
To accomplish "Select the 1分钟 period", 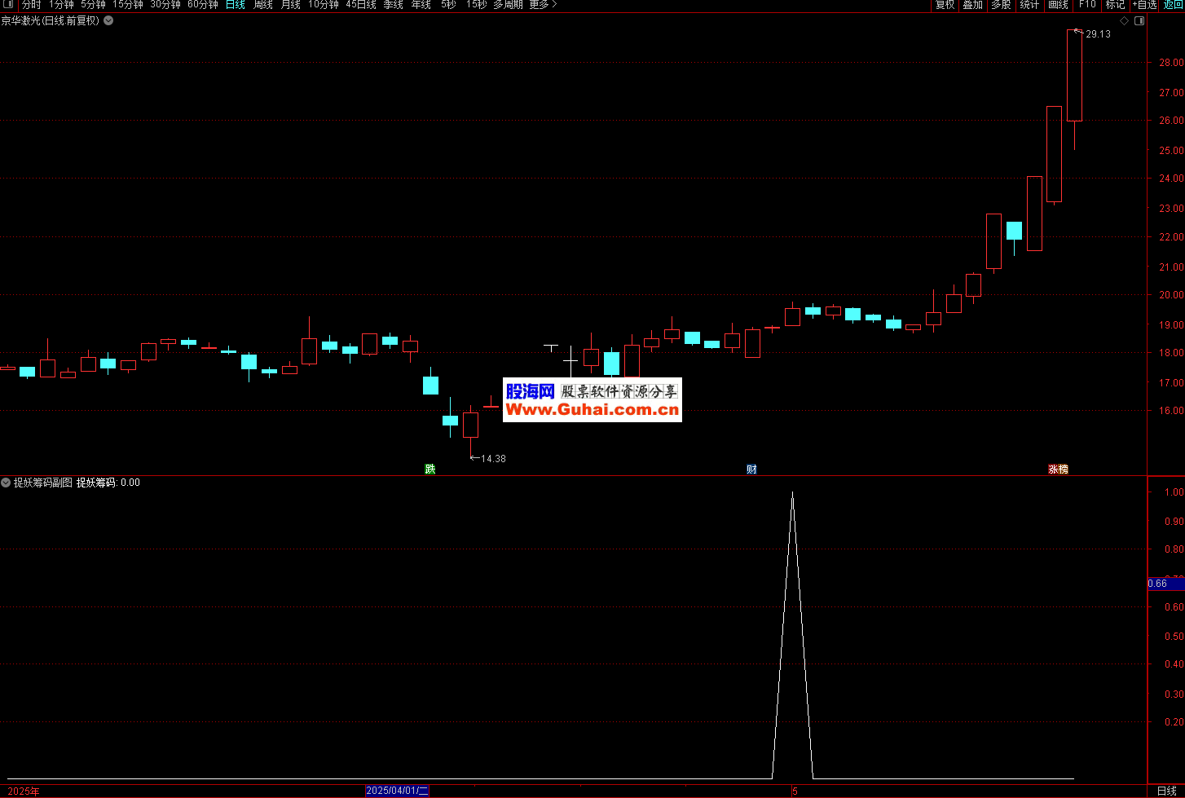I will coord(61,5).
